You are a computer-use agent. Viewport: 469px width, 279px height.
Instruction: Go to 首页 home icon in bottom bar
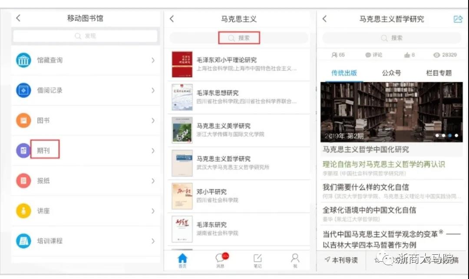(x=182, y=259)
